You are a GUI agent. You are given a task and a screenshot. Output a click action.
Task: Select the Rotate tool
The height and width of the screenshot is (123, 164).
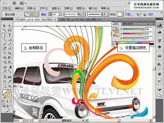4,53
